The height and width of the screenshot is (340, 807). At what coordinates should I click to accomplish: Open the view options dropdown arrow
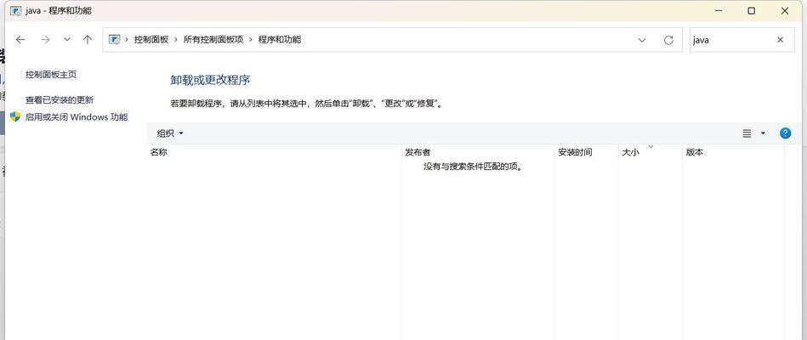[763, 133]
